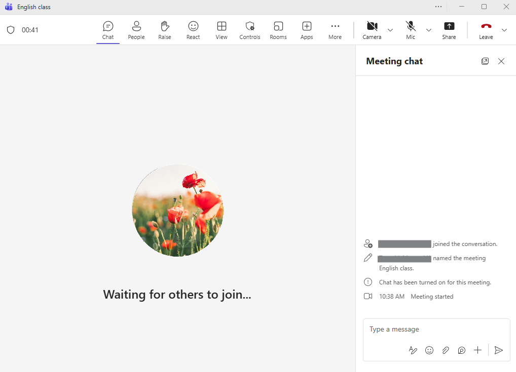Expand the Mic options chevron

[x=429, y=30]
